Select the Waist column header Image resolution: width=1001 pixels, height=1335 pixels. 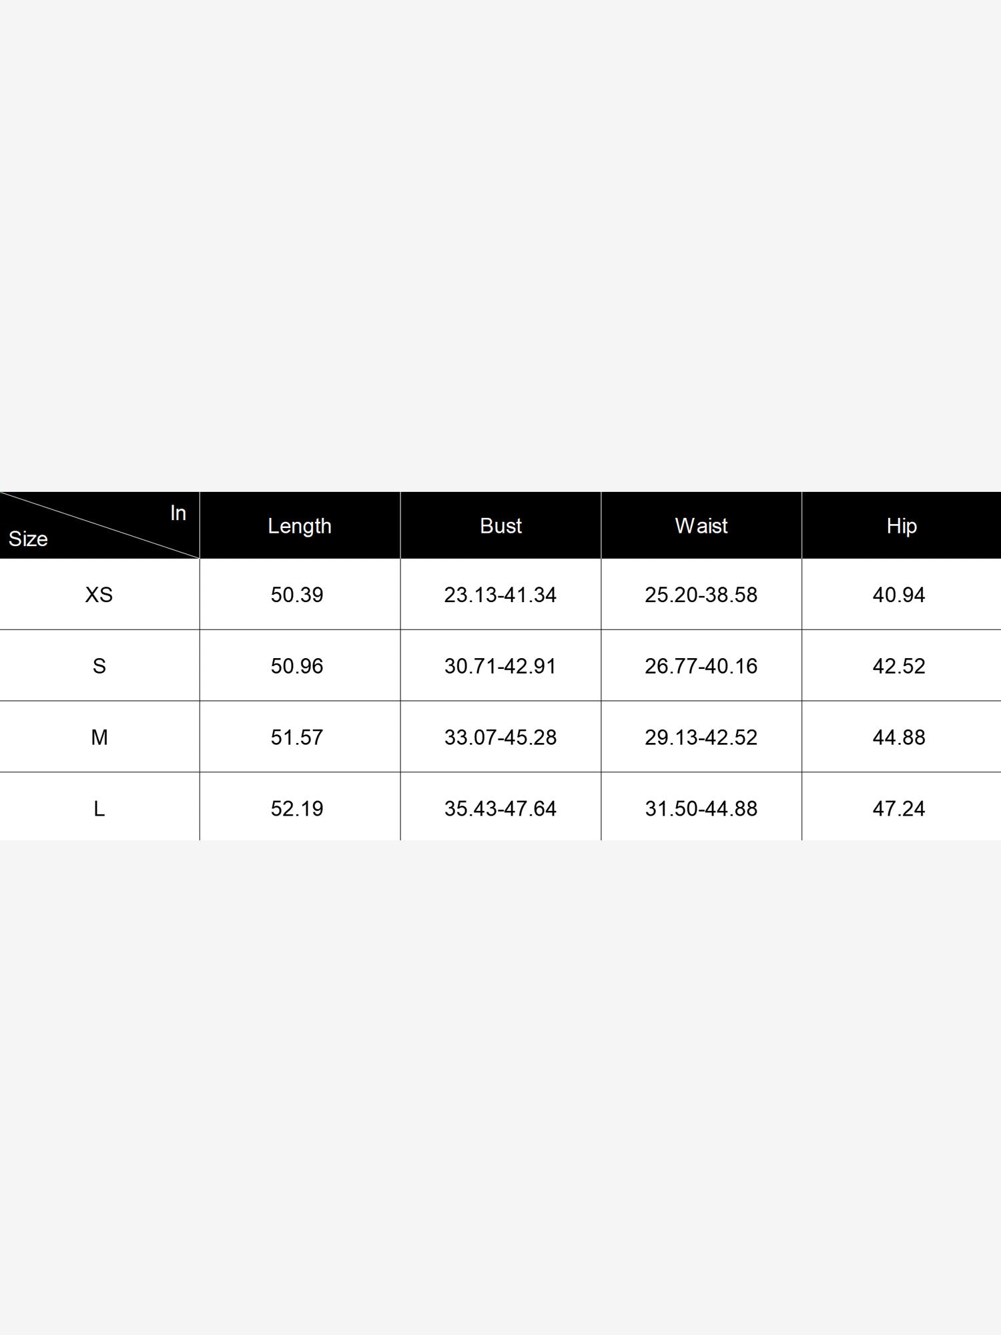click(x=701, y=526)
